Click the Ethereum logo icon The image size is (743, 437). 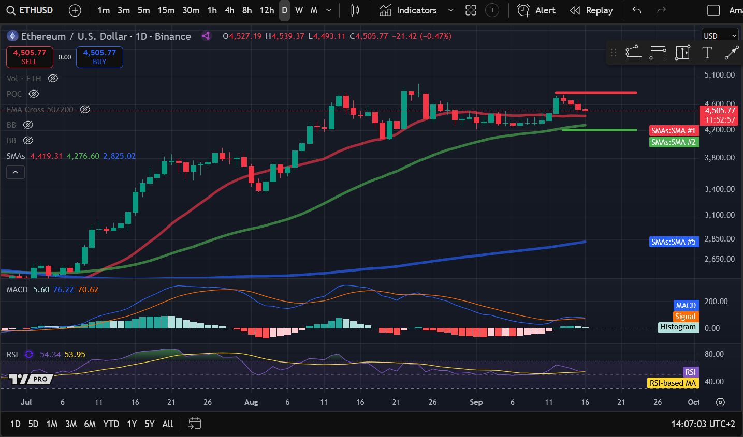coord(12,36)
